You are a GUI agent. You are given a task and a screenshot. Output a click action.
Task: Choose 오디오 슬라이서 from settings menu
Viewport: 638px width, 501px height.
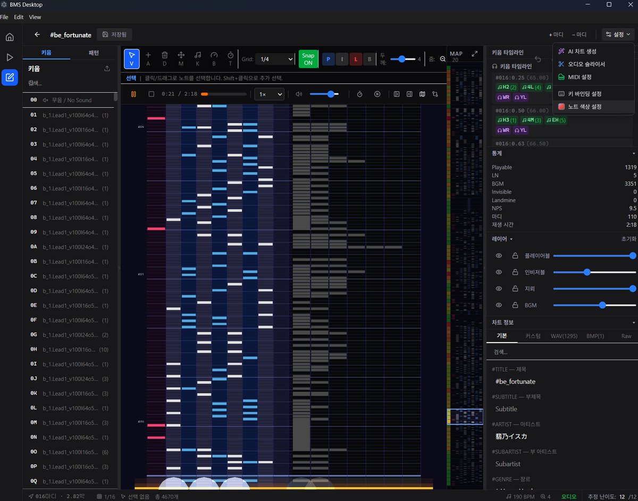[593, 64]
